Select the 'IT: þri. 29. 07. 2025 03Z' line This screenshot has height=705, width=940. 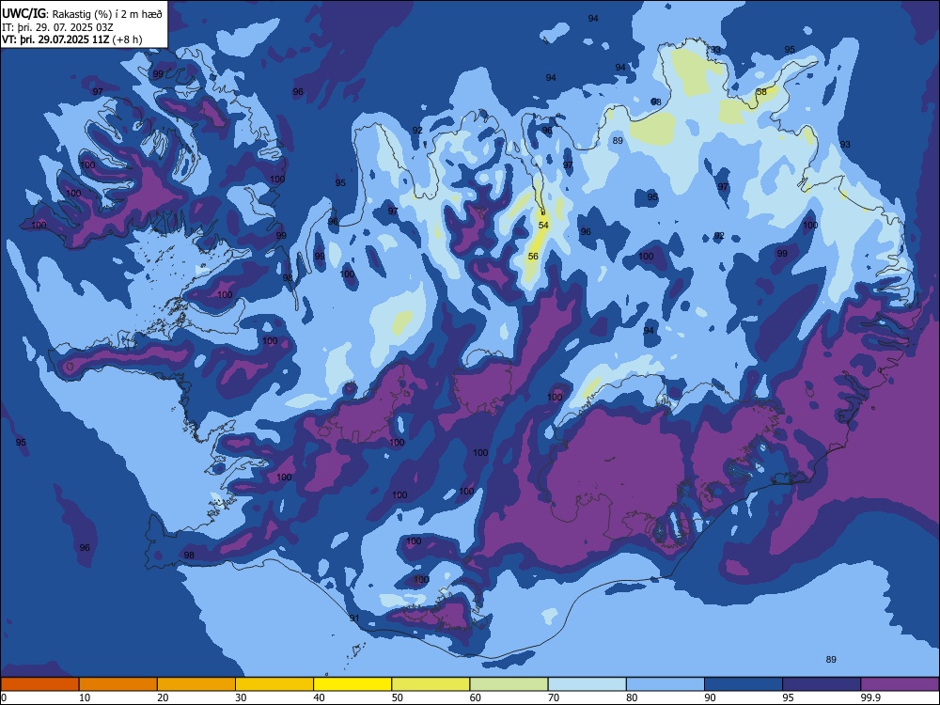57,27
